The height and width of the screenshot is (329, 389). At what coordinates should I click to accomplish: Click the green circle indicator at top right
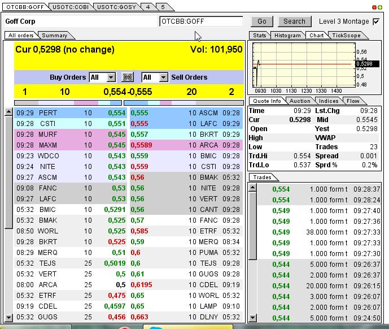pos(380,7)
